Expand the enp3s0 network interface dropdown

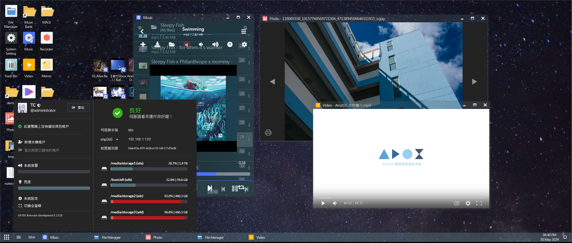[117, 139]
